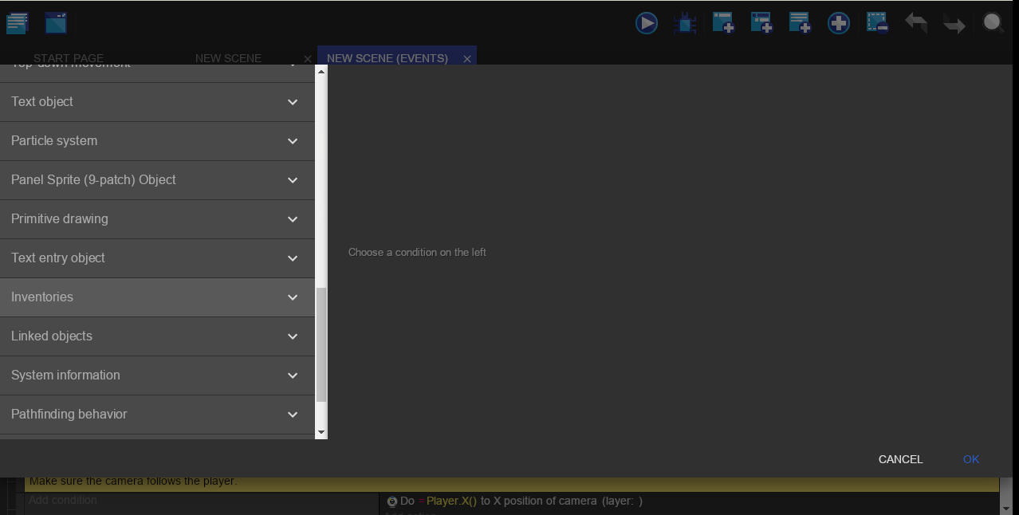Select the Linked objects label
The width and height of the screenshot is (1019, 515).
(52, 336)
